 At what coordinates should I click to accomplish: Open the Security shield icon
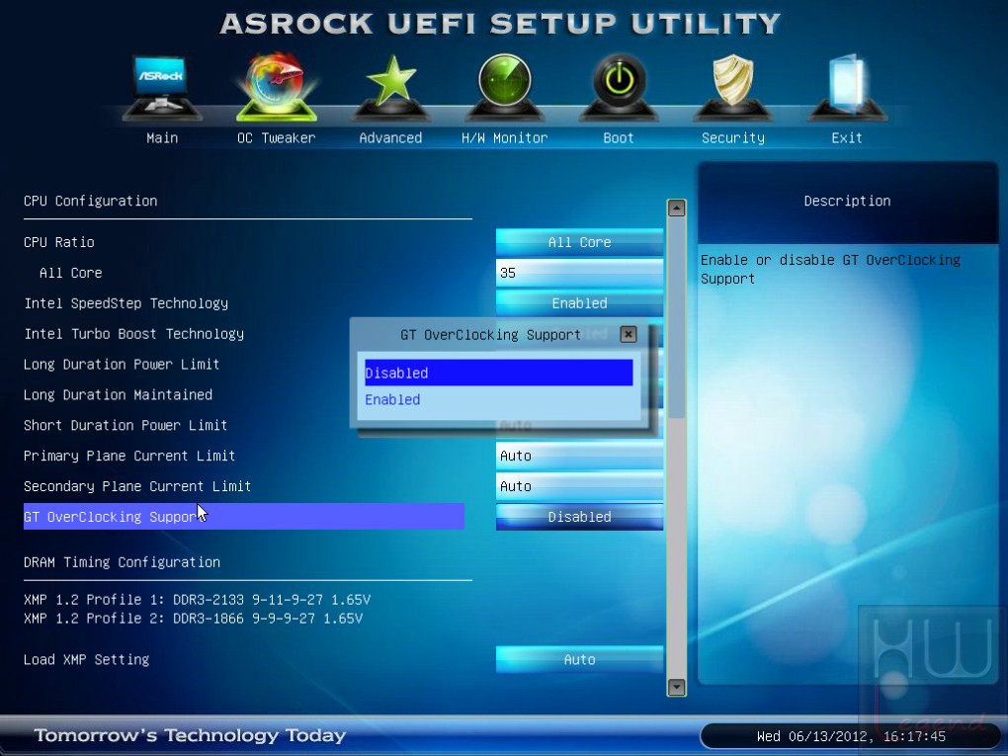pyautogui.click(x=733, y=87)
